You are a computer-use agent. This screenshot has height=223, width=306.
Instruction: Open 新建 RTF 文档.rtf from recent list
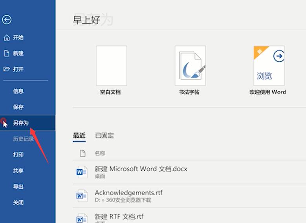pos(119,216)
